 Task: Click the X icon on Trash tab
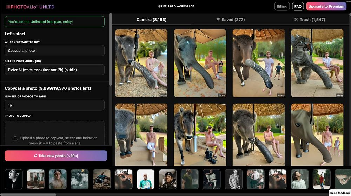tap(296, 19)
